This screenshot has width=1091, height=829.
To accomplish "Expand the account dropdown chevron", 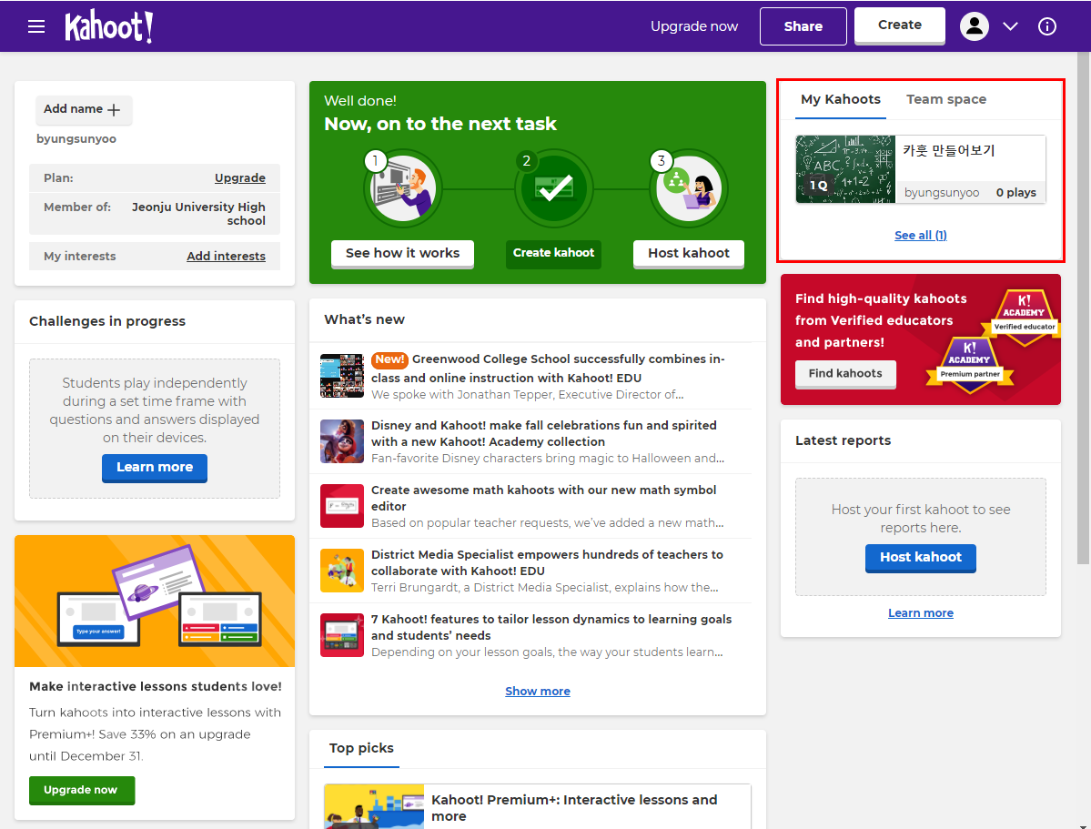I will pyautogui.click(x=1010, y=26).
